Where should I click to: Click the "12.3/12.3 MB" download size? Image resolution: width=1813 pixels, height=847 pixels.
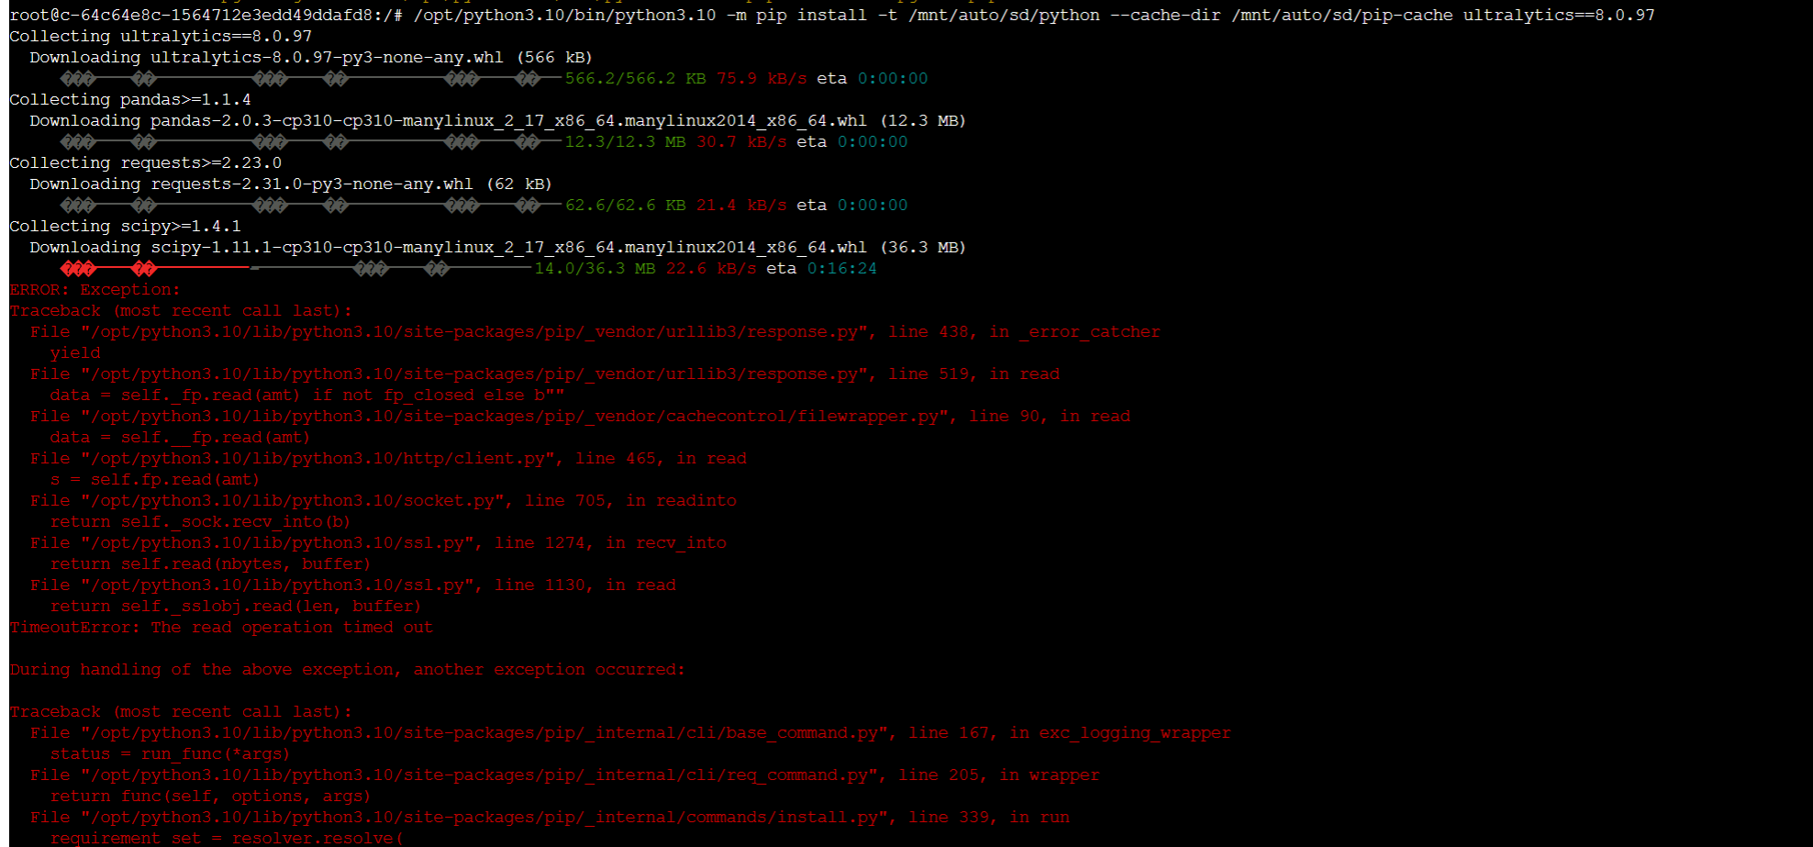click(625, 141)
